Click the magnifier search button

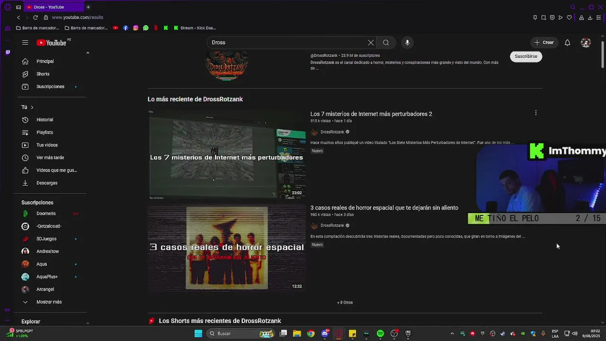coord(386,43)
